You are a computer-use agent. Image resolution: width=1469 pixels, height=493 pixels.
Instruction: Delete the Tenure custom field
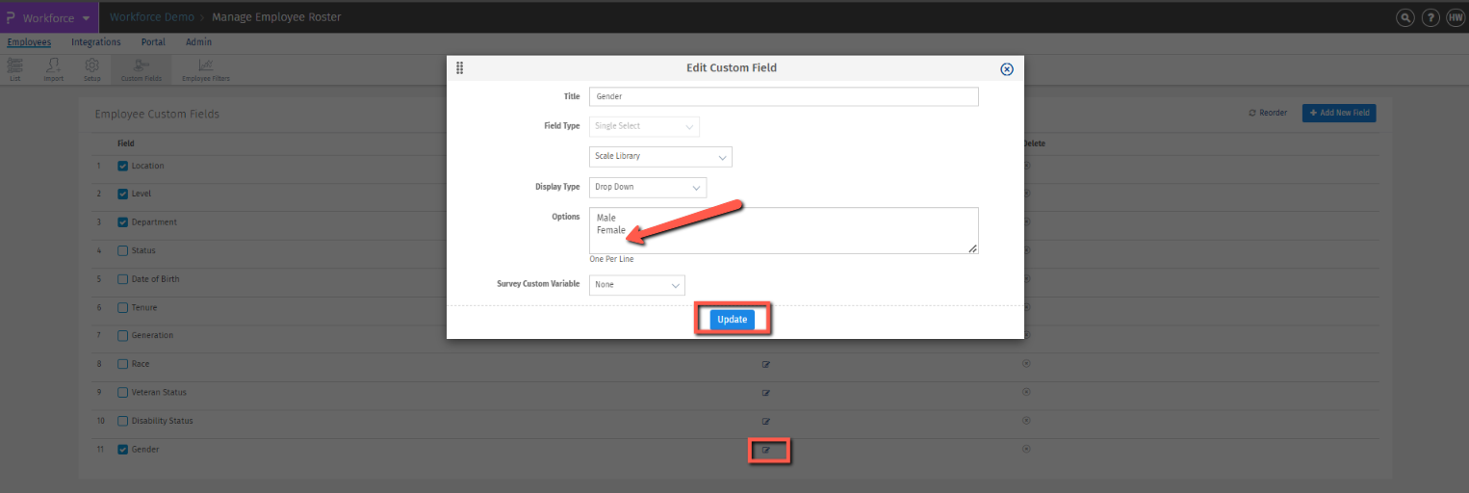click(1026, 307)
